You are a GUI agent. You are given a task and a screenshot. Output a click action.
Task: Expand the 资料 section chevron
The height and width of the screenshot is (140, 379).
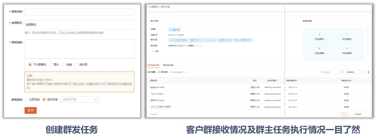[153, 51]
